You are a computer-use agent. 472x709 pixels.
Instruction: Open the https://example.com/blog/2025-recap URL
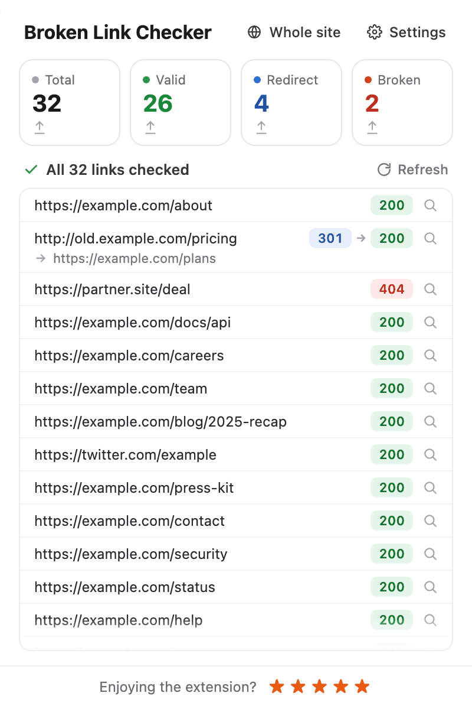[160, 422]
